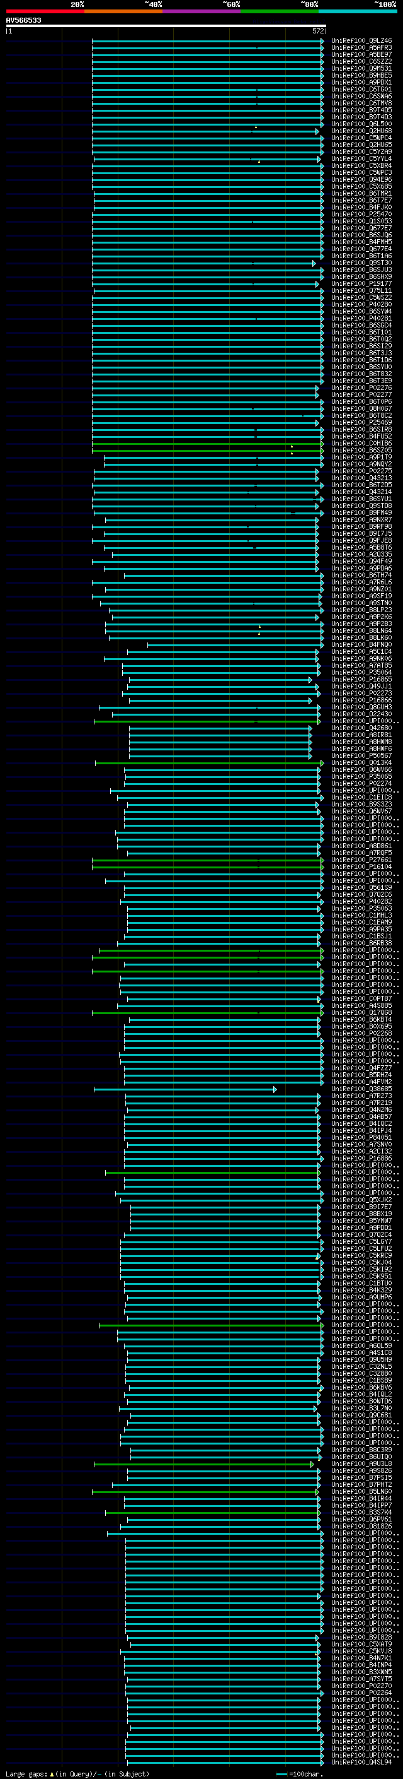Select hit label UniRef100_B6SYU1
Image resolution: width=403 pixels, height=1779 pixels.
tap(361, 499)
